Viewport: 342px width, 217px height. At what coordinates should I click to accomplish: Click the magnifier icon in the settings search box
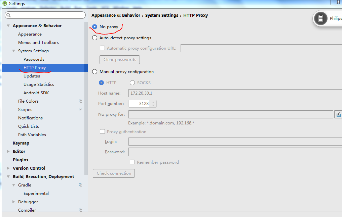[9, 15]
